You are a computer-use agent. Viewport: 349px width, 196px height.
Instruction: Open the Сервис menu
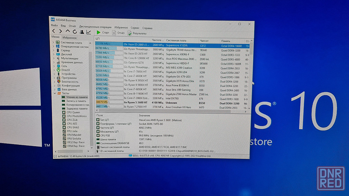(135, 28)
